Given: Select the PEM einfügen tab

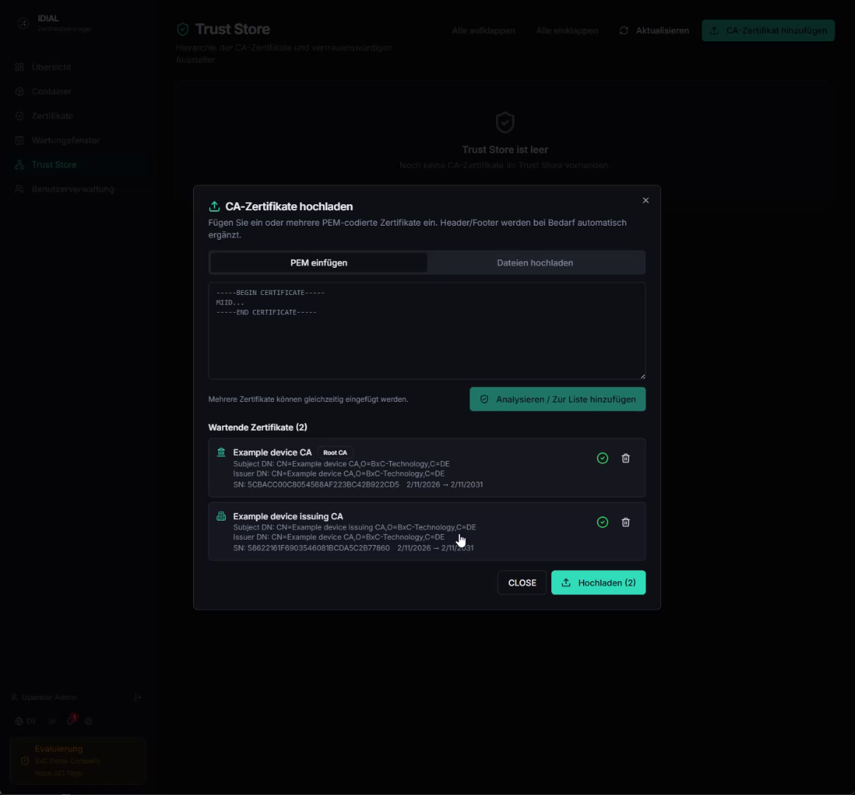Looking at the screenshot, I should point(318,263).
